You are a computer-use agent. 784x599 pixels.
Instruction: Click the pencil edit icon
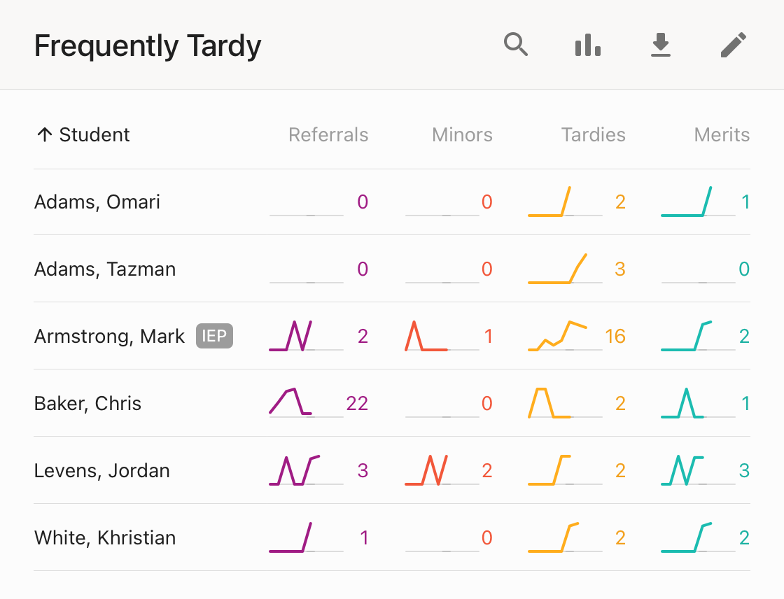pos(733,45)
